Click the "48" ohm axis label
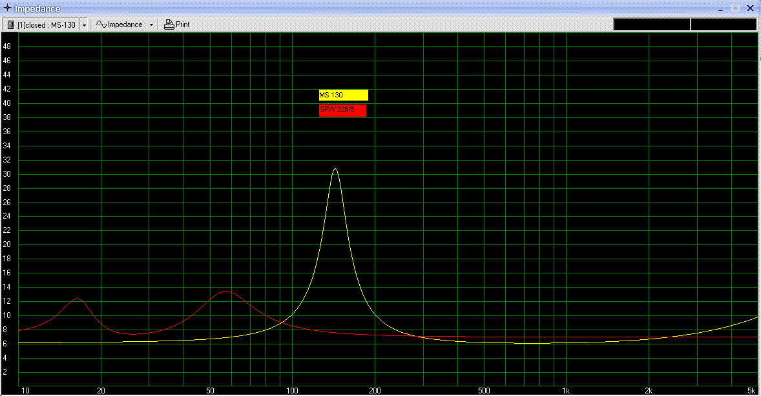 7,46
